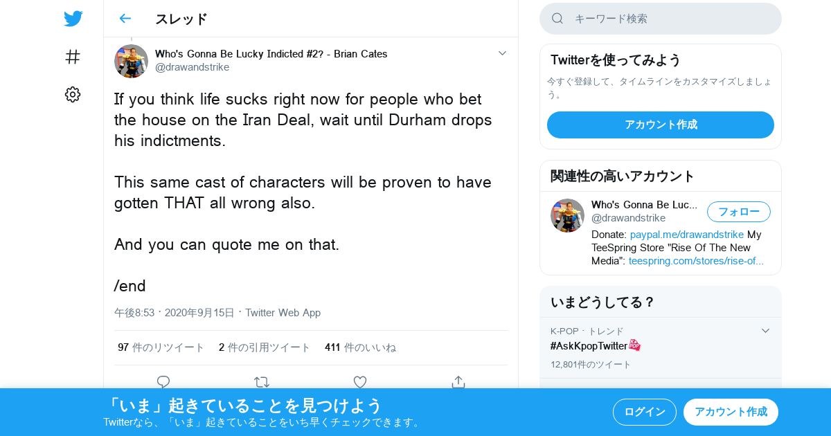Expand the #AskKpopTwitter trend options chevron
The image size is (831, 436).
pyautogui.click(x=765, y=331)
